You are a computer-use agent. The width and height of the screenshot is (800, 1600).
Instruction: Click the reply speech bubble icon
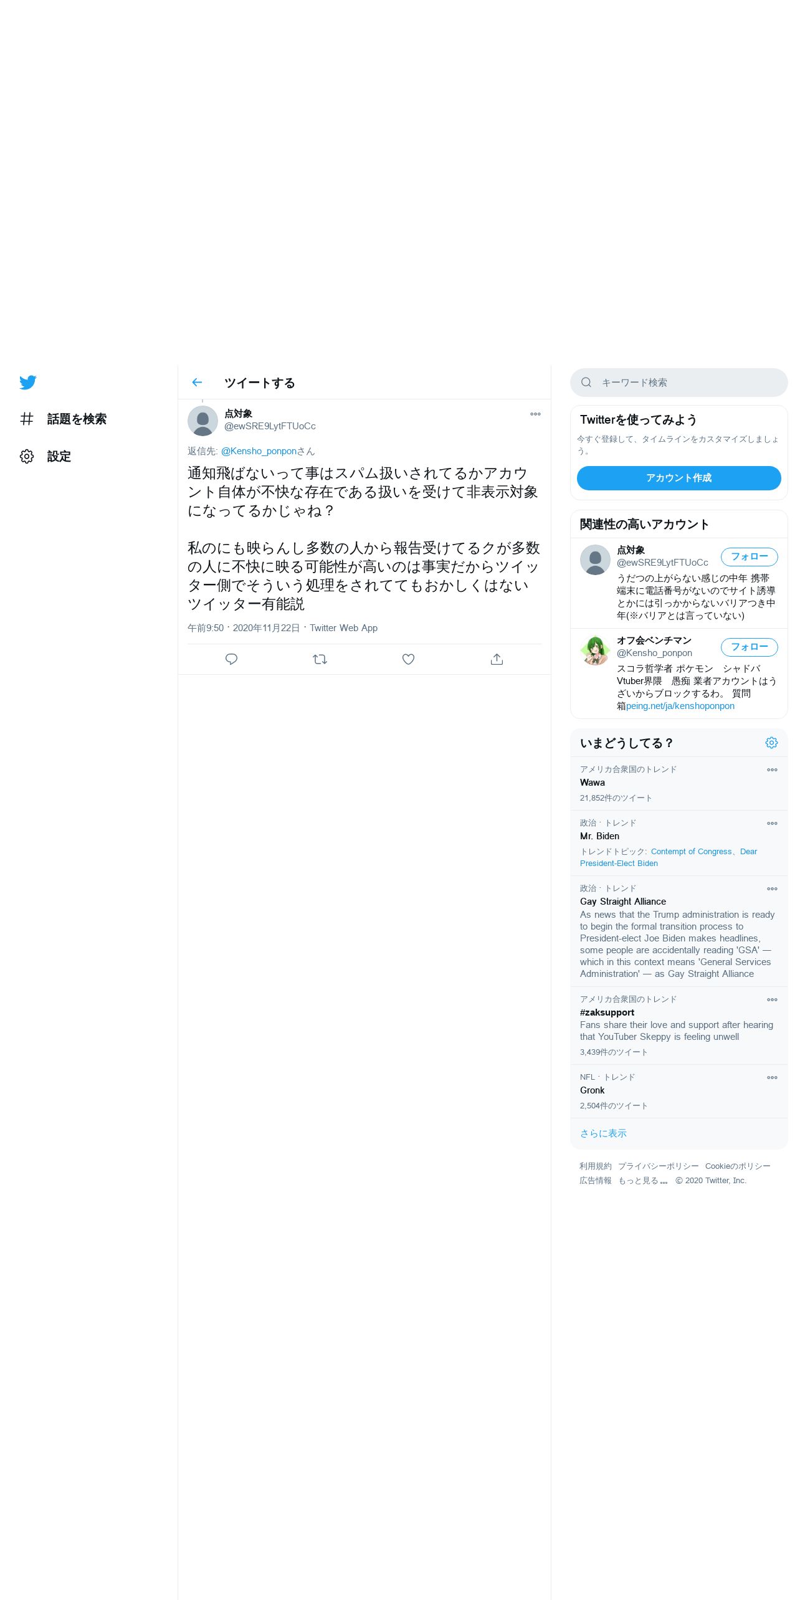(x=231, y=659)
